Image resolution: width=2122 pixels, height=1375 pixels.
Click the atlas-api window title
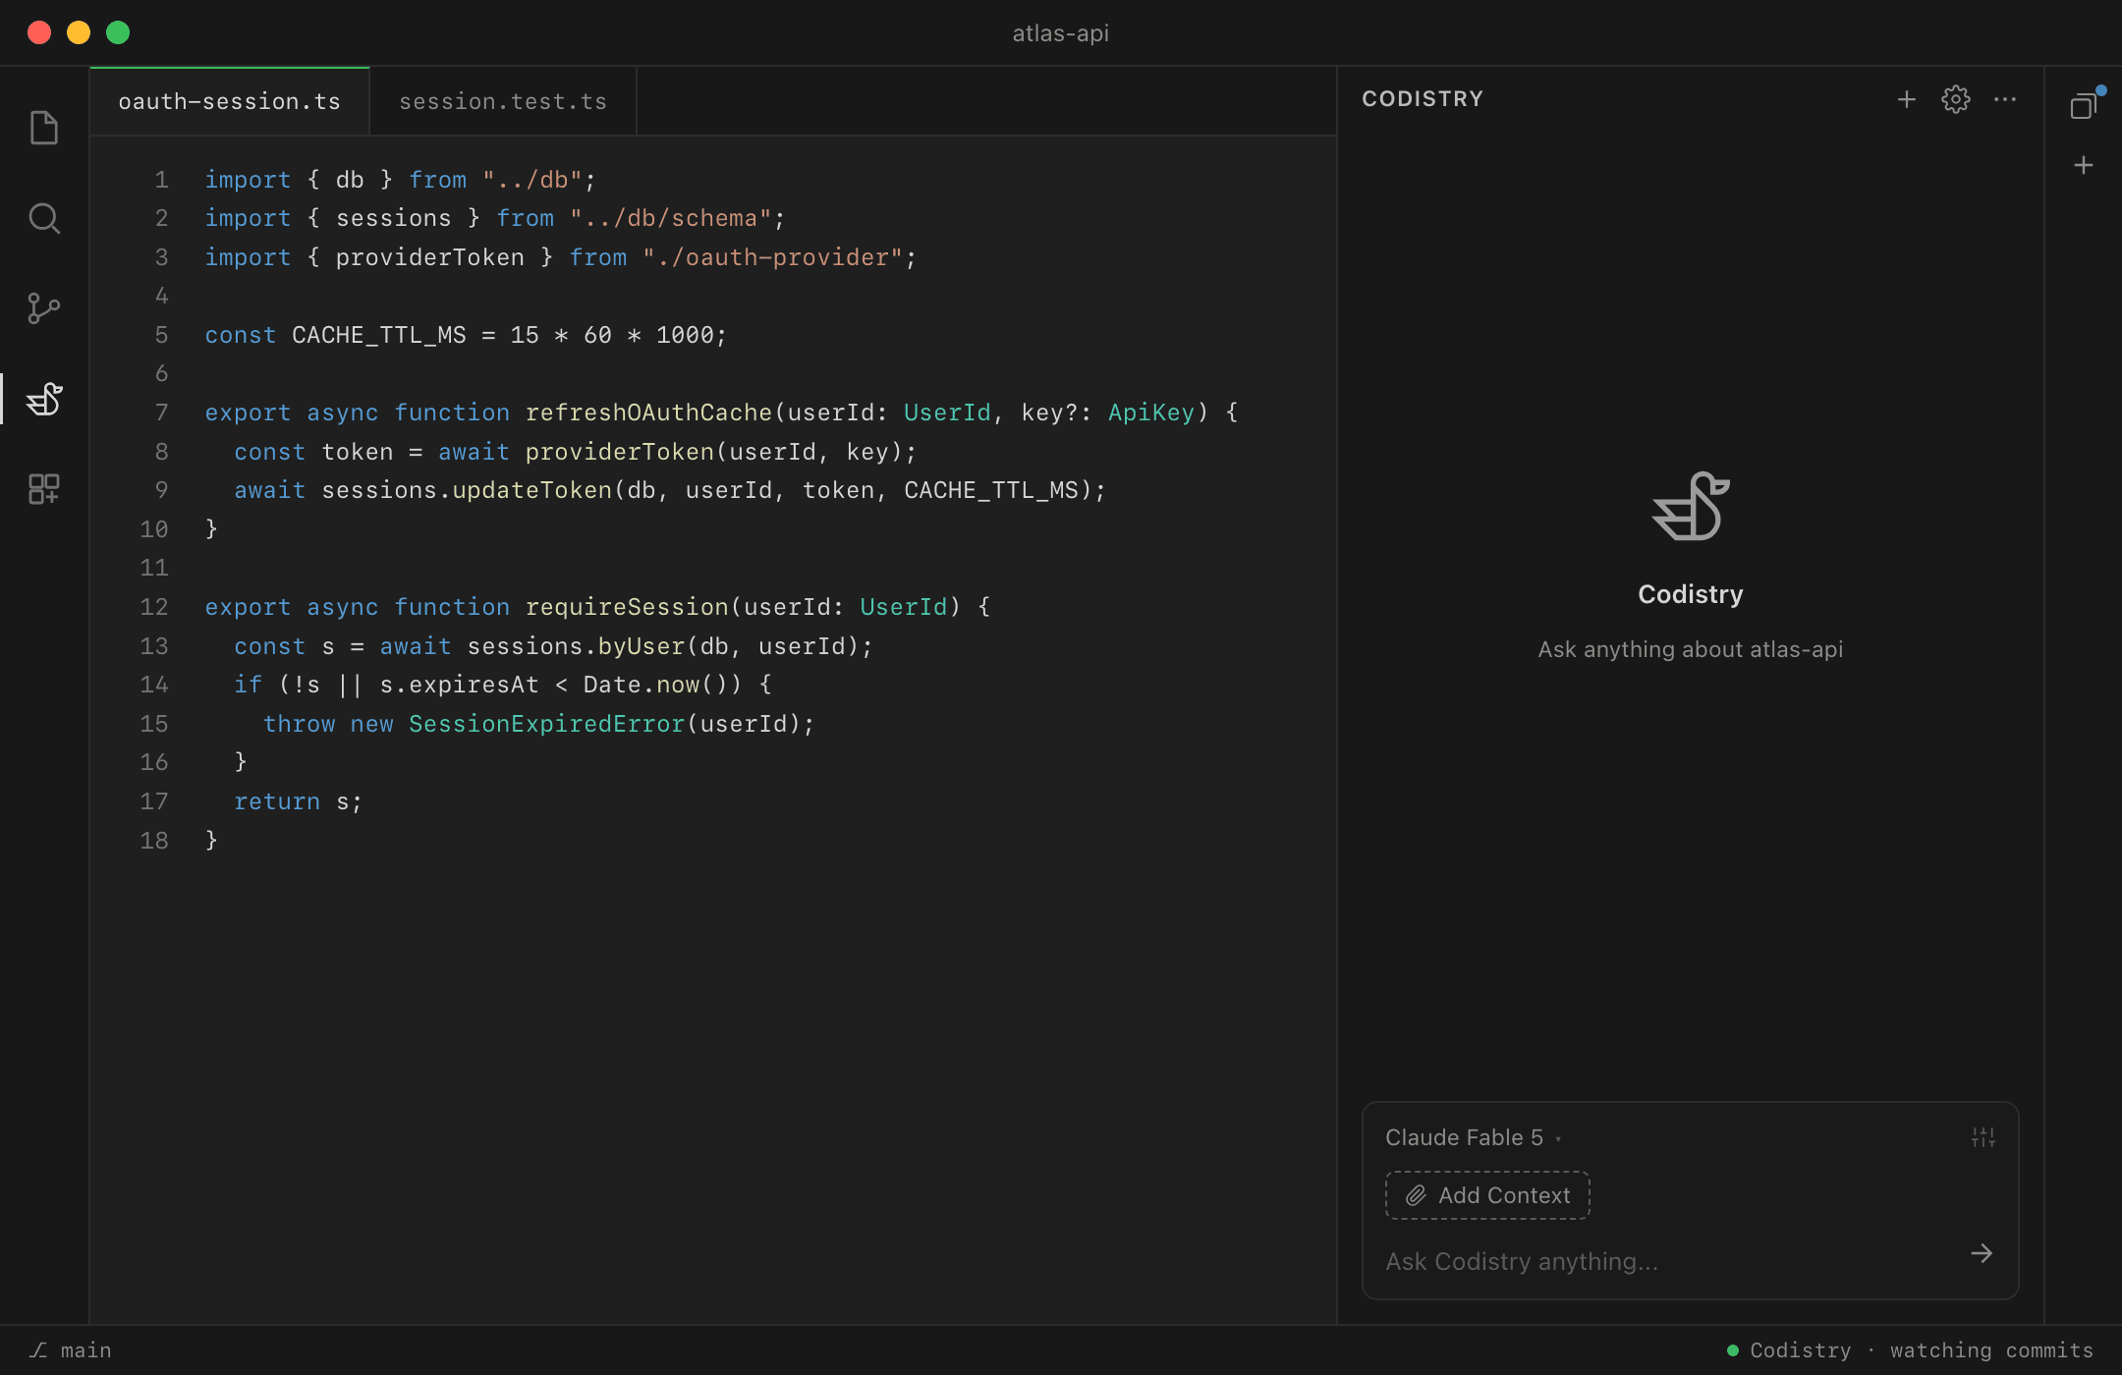1061,32
